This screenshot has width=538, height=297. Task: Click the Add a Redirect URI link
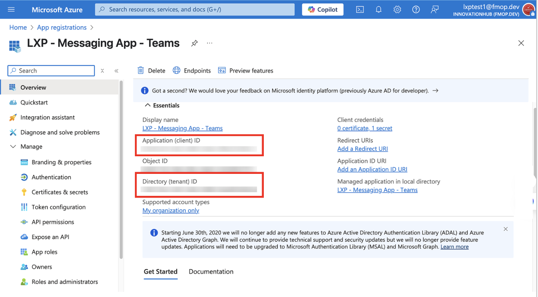pos(363,149)
